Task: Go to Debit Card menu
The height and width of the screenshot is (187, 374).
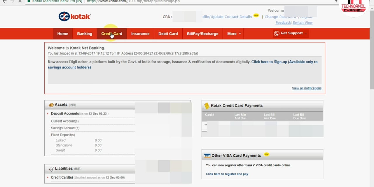Action: 168,34
